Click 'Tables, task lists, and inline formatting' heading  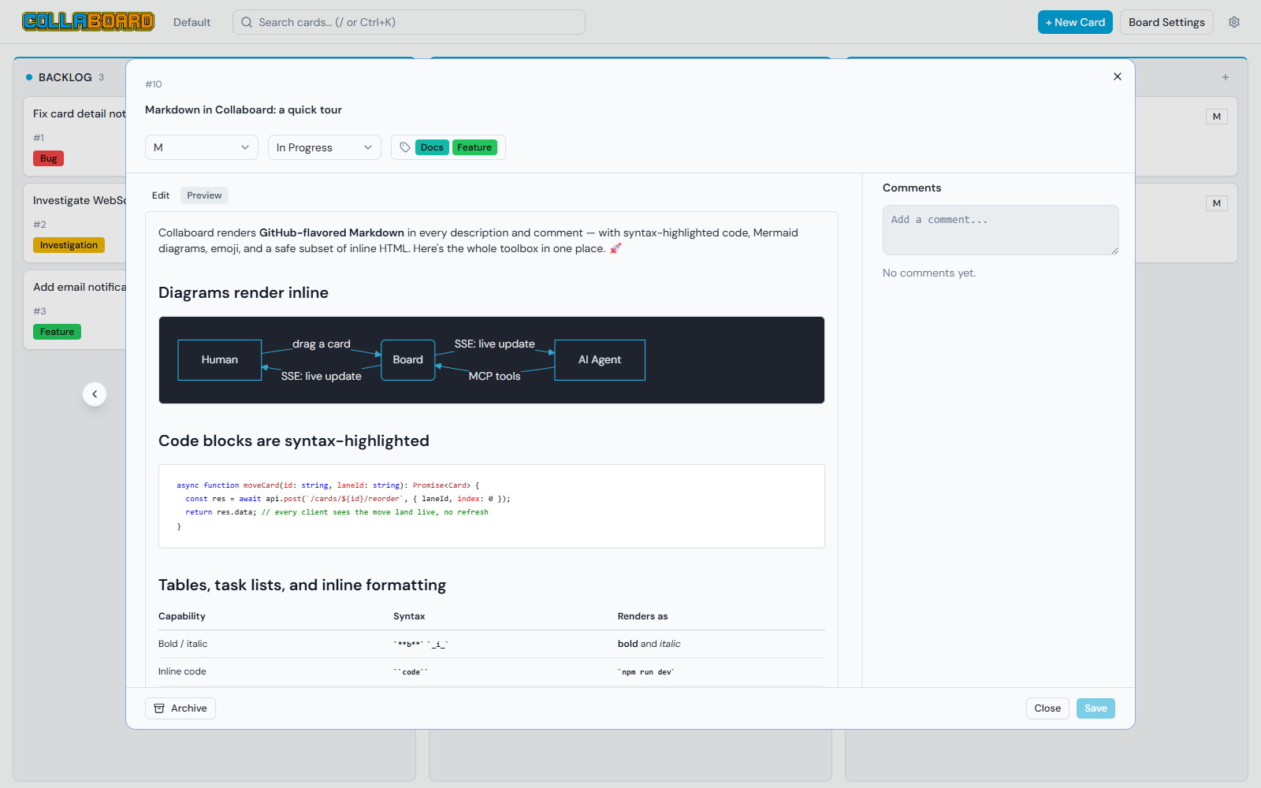tap(302, 585)
